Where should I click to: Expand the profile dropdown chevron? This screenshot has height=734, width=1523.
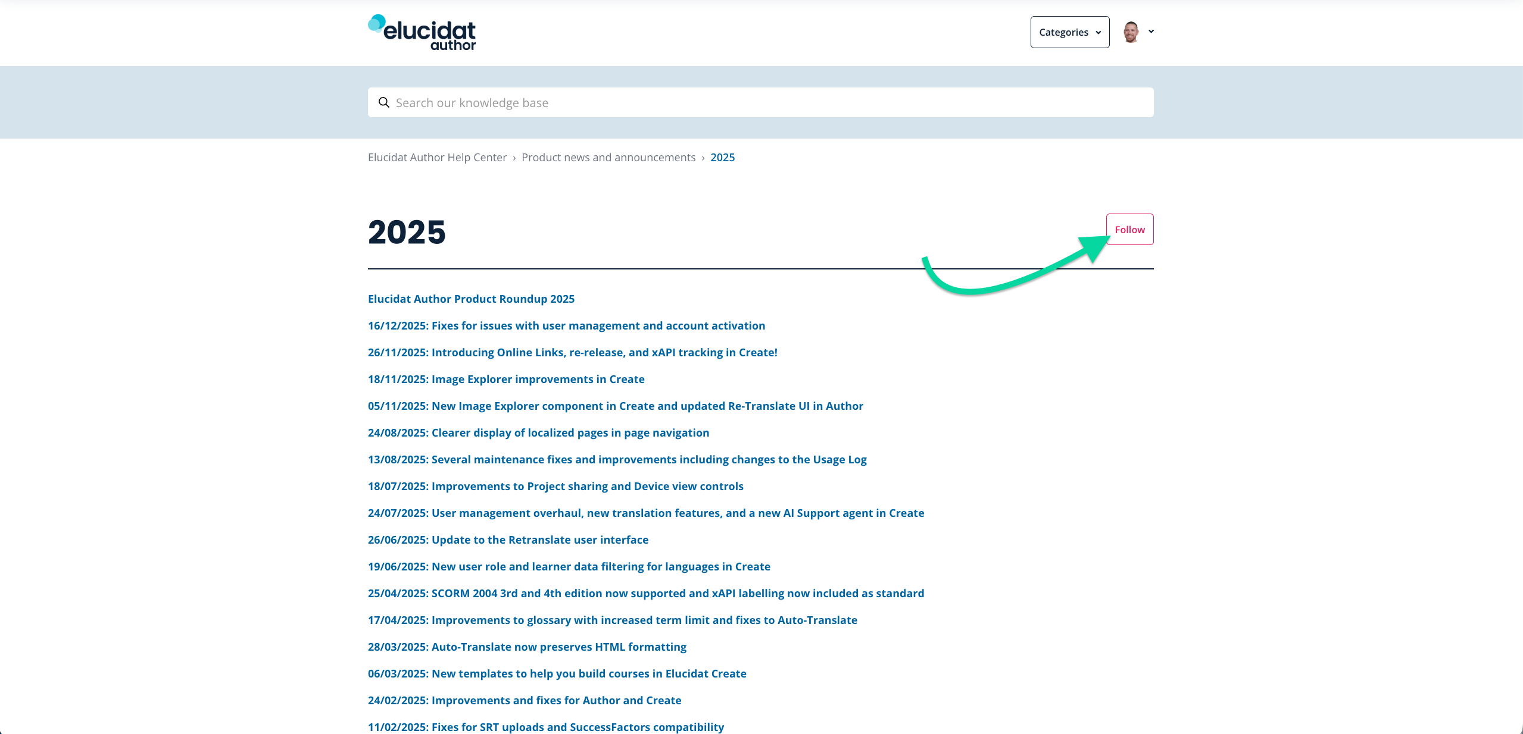pos(1151,32)
